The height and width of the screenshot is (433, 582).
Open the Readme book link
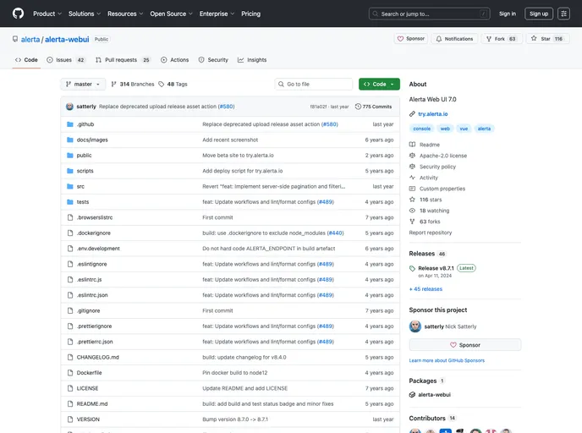tap(425, 145)
